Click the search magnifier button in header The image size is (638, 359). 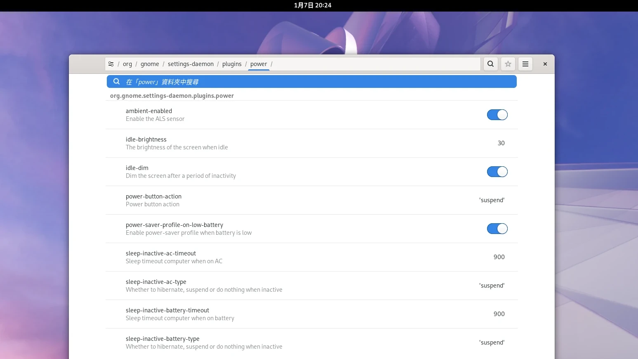(490, 64)
